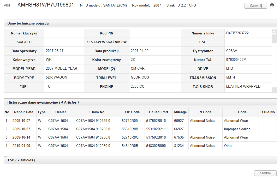
Task: Select claim number C07AA1584 910200 0
Action: pyautogui.click(x=93, y=129)
